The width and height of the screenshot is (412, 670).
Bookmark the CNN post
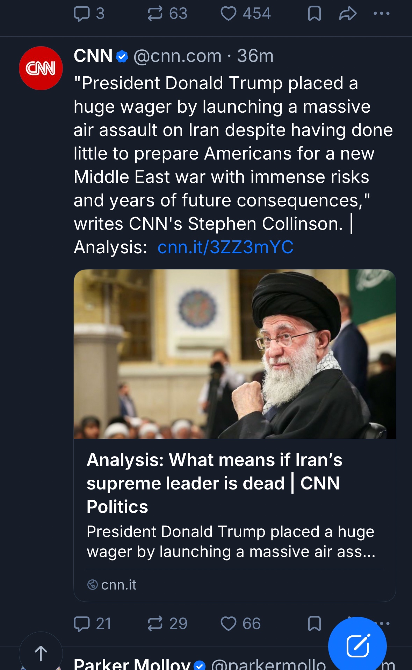pos(314,624)
